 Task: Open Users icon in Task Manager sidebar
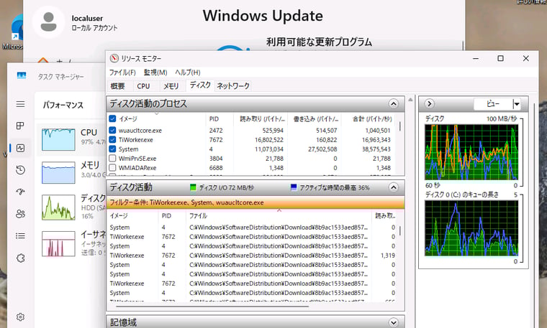(x=20, y=214)
